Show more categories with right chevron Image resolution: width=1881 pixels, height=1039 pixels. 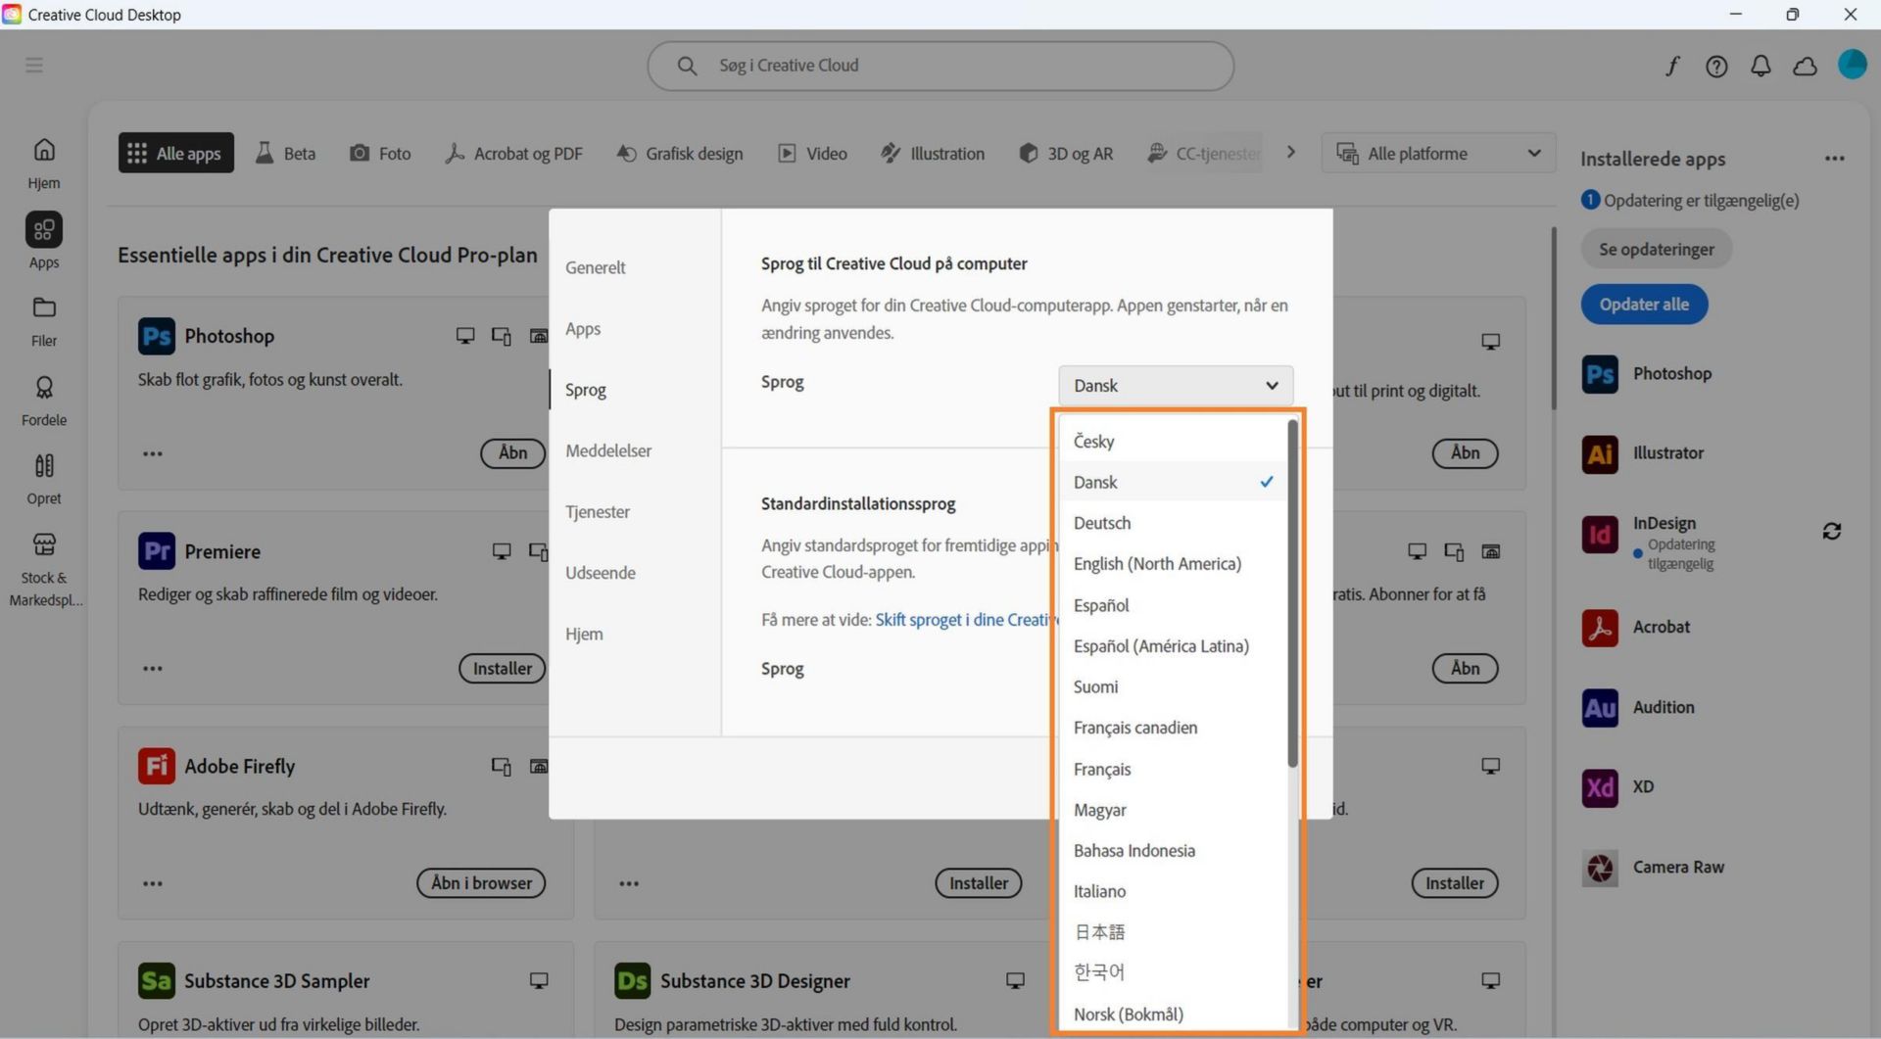point(1291,153)
